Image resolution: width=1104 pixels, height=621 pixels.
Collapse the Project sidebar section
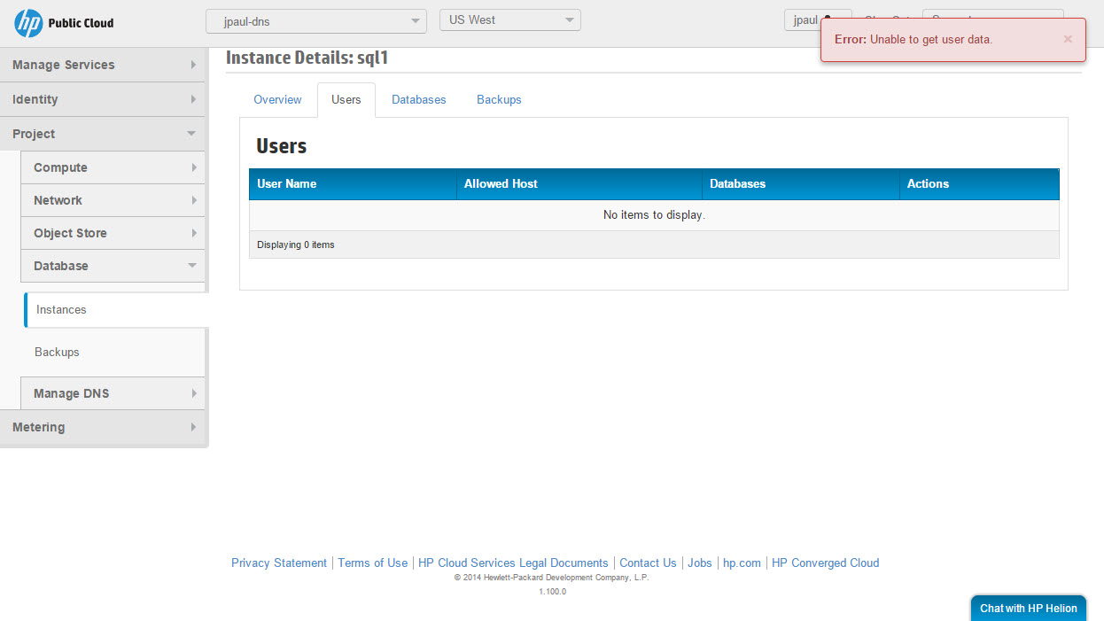coord(103,134)
